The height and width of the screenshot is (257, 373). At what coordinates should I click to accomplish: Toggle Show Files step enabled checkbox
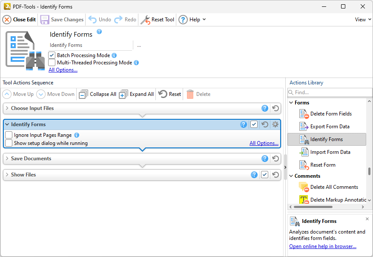point(264,175)
